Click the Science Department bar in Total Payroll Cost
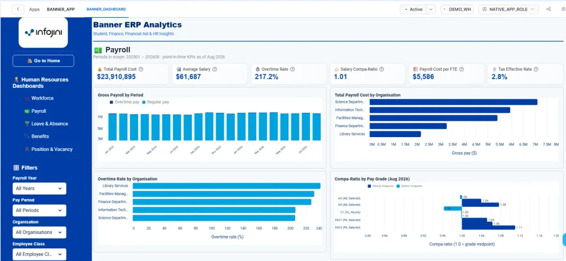566x261 pixels. (453, 102)
